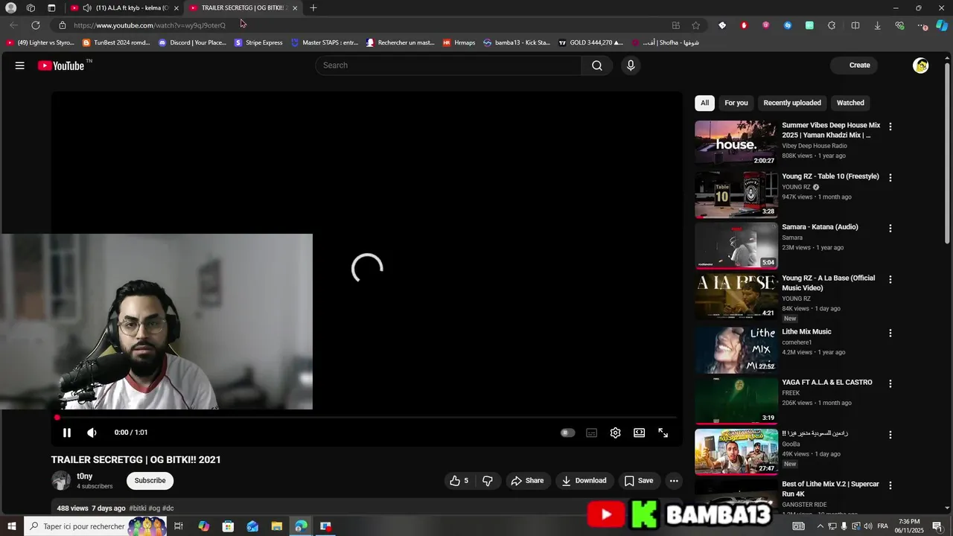The image size is (953, 536).
Task: Go to the YouTube home logo
Action: 61,66
